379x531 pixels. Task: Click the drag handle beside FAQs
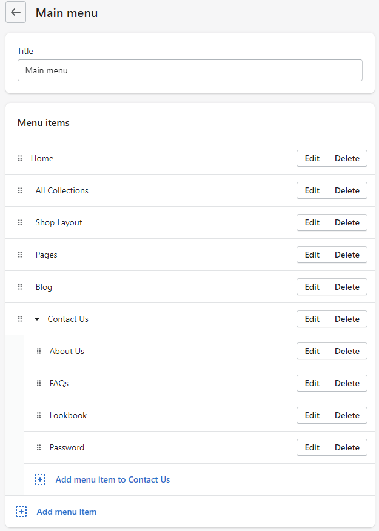[x=39, y=383]
